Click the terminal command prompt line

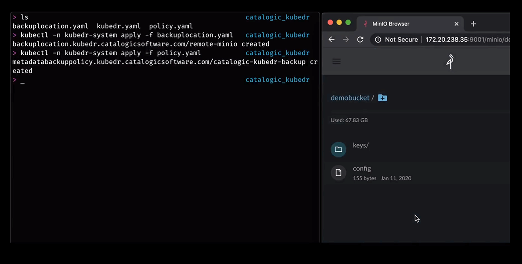20,80
